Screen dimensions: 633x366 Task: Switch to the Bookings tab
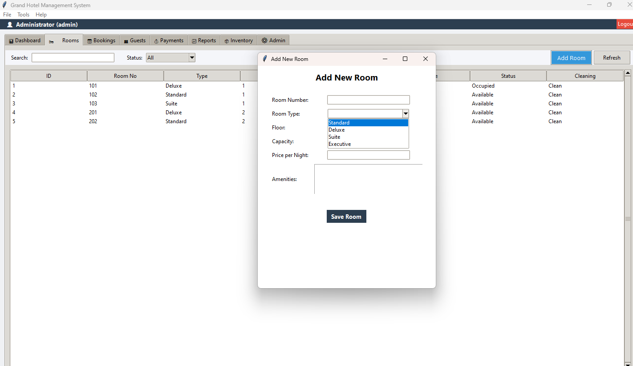click(x=101, y=40)
